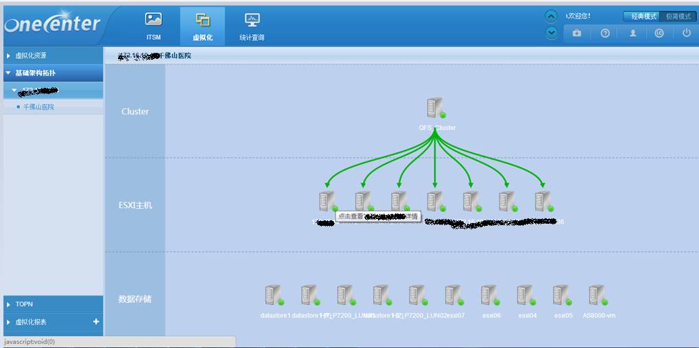This screenshot has width=699, height=348.
Task: Open help via the question mark icon
Action: pos(605,33)
